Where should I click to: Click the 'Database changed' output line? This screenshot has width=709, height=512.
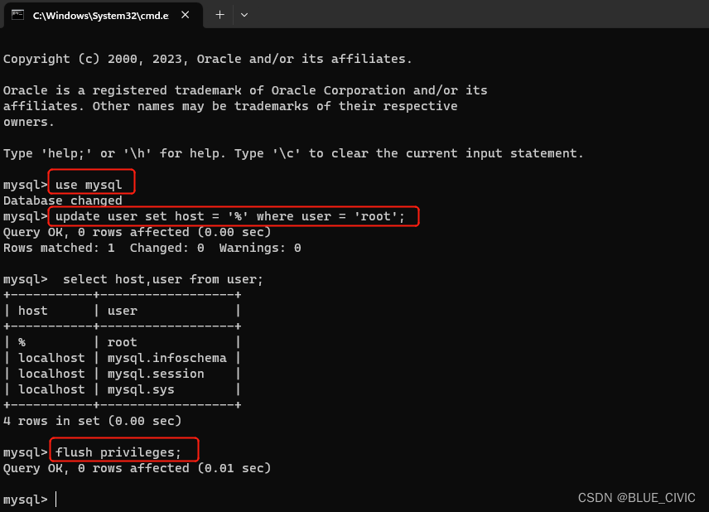coord(63,200)
